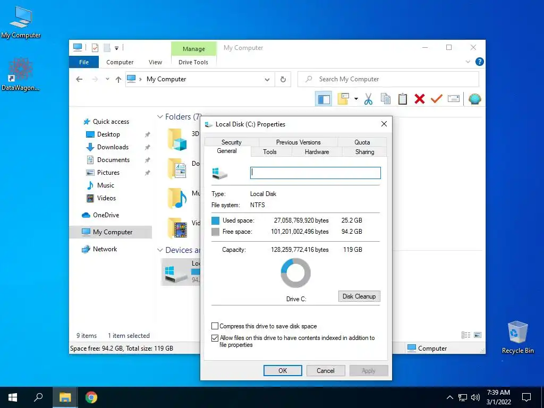Launch Google Chrome from the taskbar
The image size is (544, 408).
91,397
